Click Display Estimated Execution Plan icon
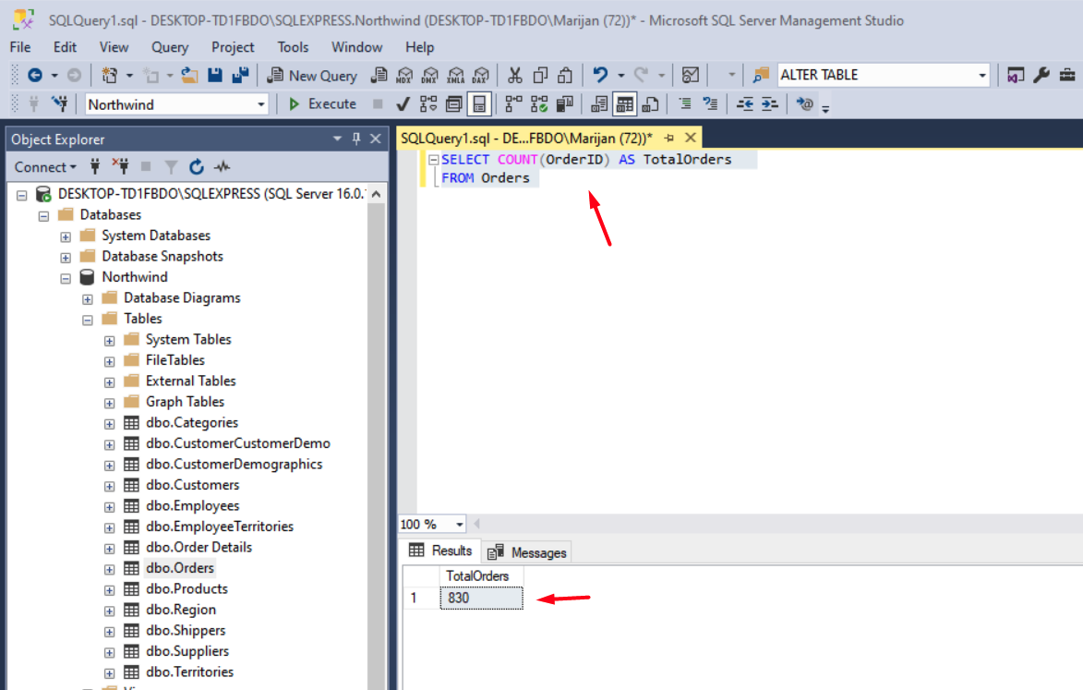Screen dimensions: 1083x690 (x=428, y=104)
